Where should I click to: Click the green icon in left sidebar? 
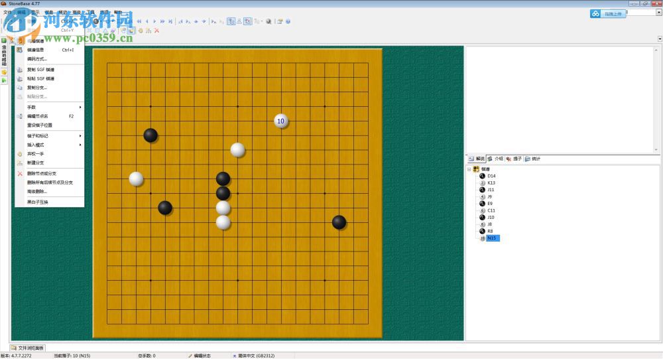(x=4, y=40)
